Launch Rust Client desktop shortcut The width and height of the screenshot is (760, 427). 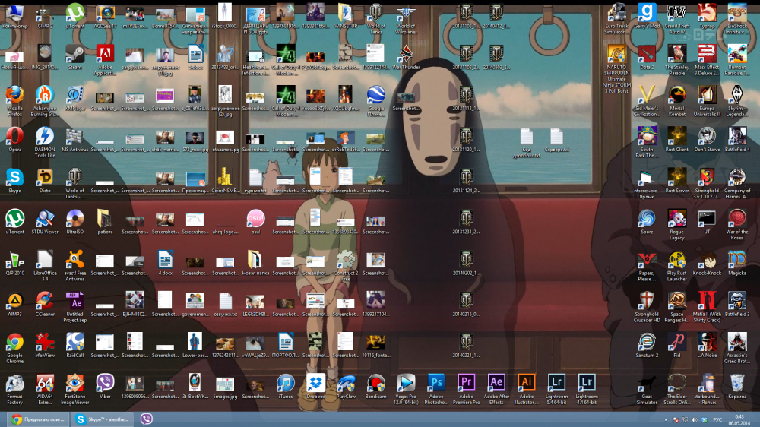pos(676,140)
